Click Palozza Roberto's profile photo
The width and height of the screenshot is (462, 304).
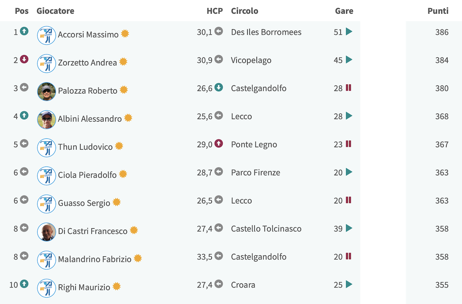tap(47, 92)
